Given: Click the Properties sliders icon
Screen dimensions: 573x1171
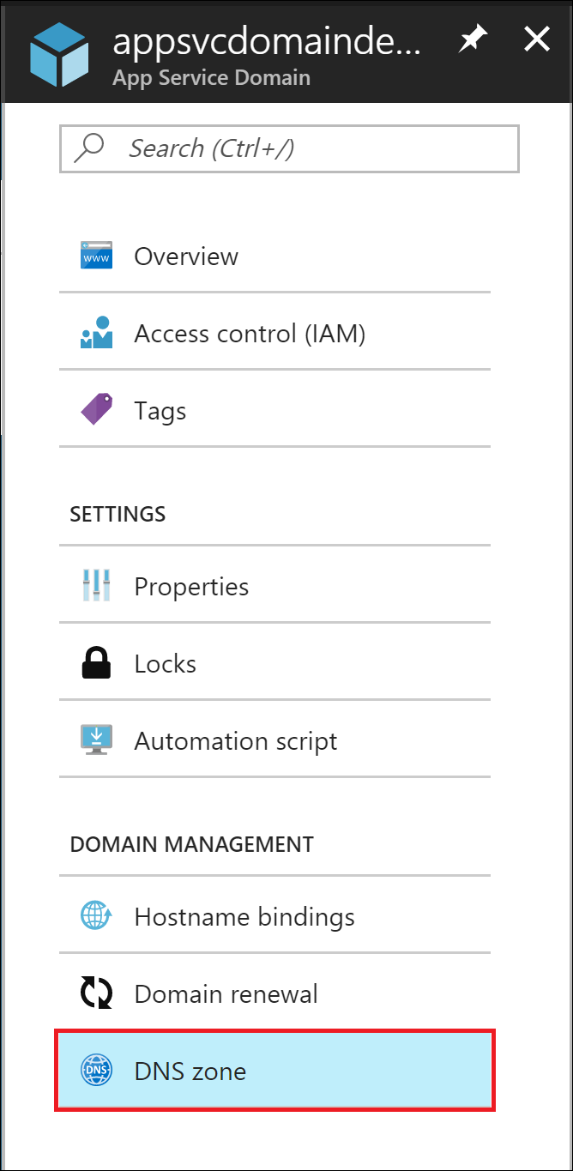Looking at the screenshot, I should click(x=96, y=586).
